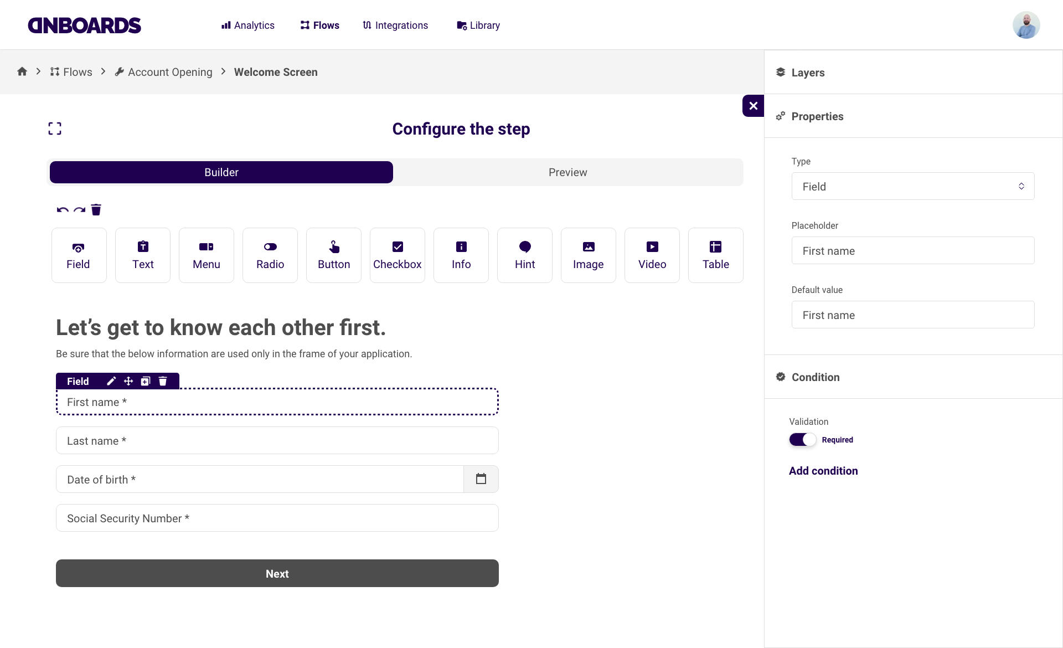
Task: Expand the Layers panel section
Action: [x=807, y=73]
